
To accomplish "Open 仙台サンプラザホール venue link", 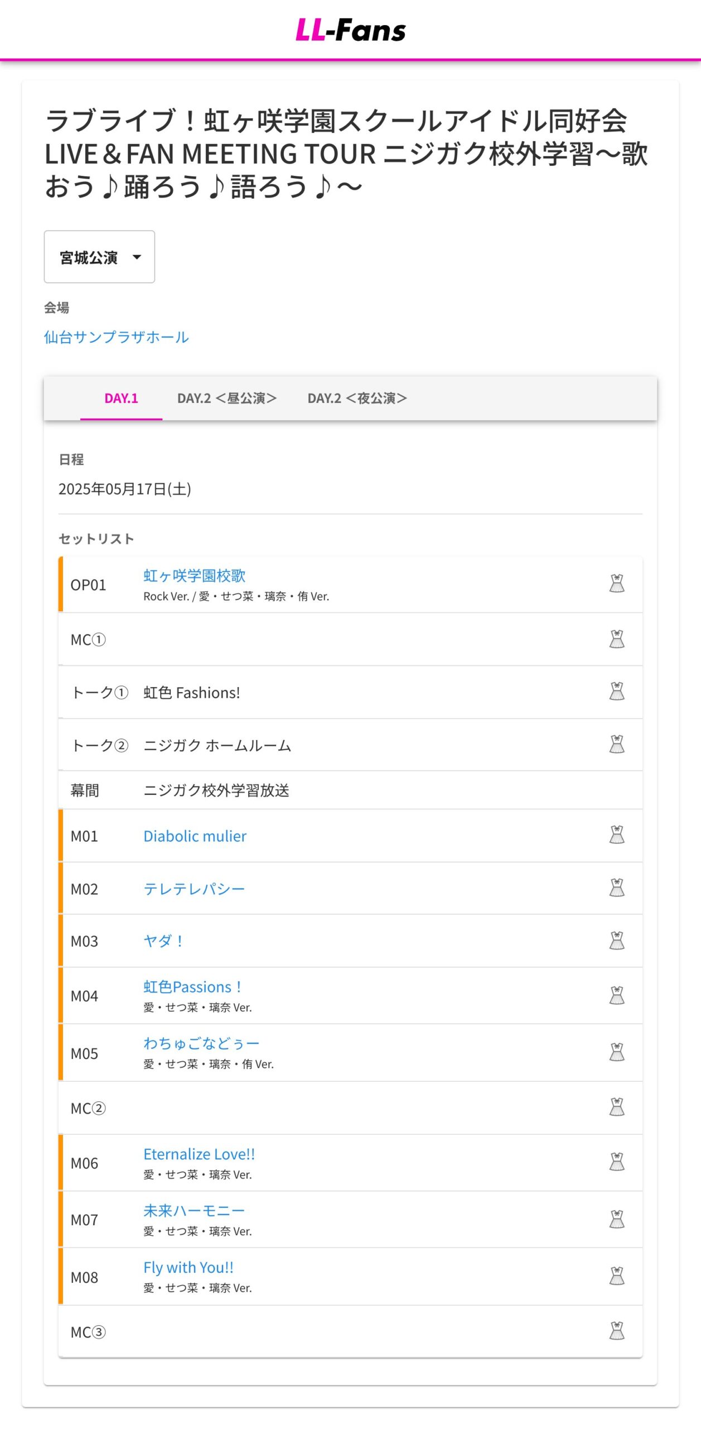I will click(116, 337).
